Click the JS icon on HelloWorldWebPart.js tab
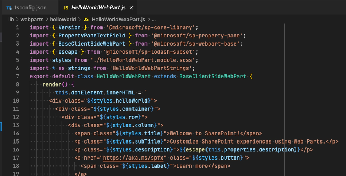Viewport: 346px width, 176px height. coord(66,8)
